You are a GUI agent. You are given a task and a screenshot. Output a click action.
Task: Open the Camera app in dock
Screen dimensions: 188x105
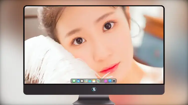tap(114, 81)
